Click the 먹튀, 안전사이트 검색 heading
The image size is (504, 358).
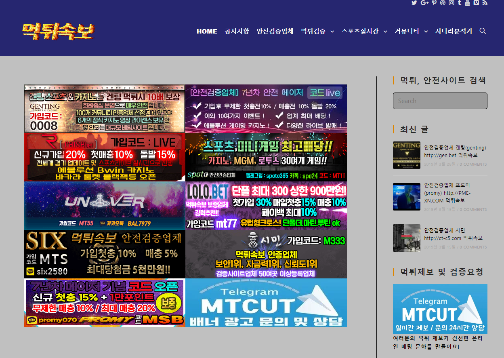(x=443, y=80)
